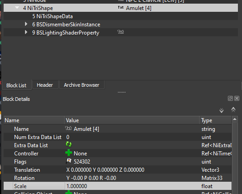Click the Name column header
This screenshot has width=242, height=194.
pyautogui.click(x=34, y=120)
